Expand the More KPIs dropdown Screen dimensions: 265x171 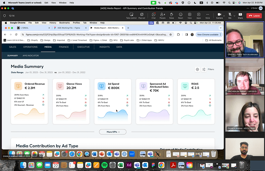[x=113, y=132]
